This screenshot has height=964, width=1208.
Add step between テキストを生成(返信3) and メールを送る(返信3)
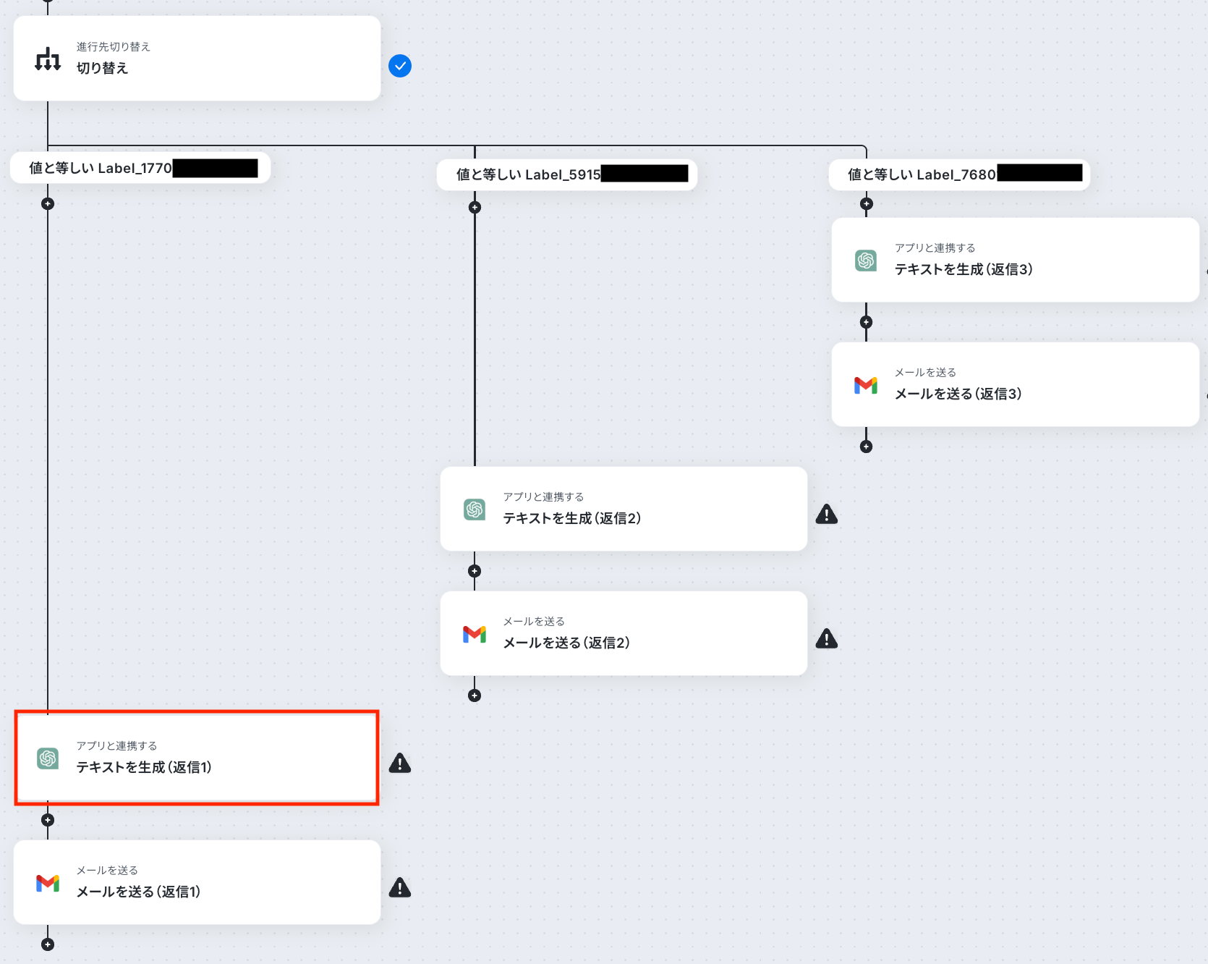[866, 322]
